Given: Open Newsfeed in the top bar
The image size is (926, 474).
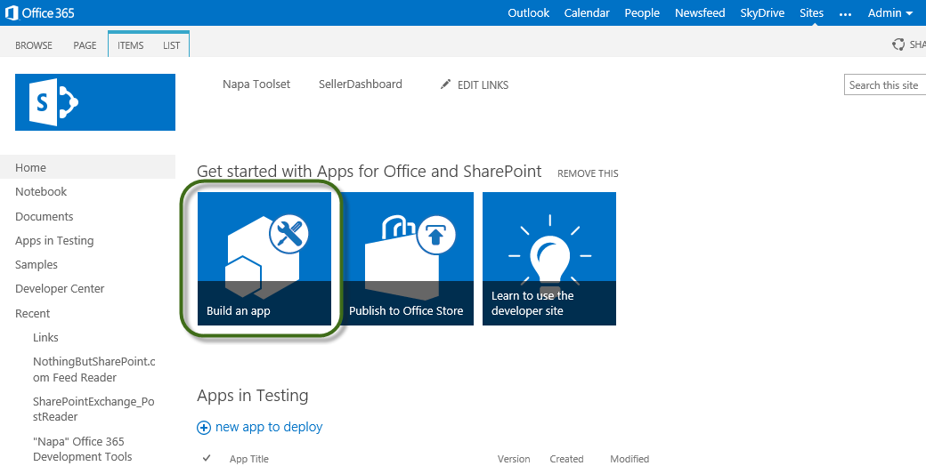Looking at the screenshot, I should coord(700,13).
